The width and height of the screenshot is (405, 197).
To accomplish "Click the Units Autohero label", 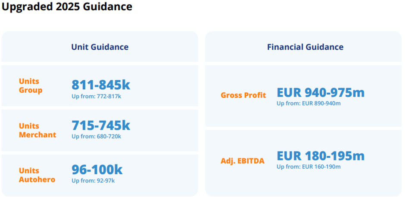I will (37, 175).
